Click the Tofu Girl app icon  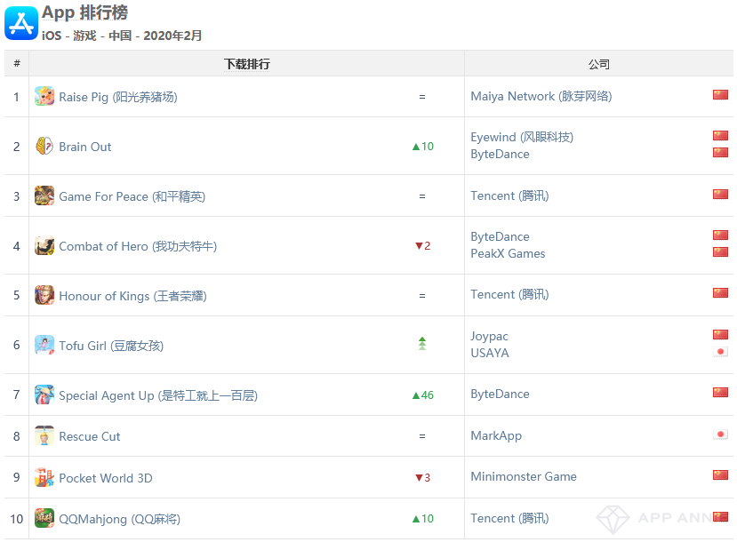[44, 346]
